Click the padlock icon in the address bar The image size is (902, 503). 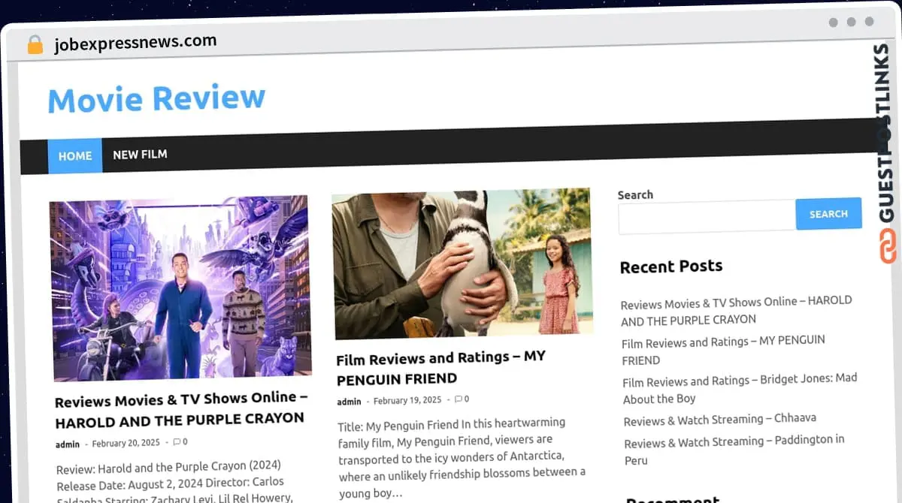35,43
